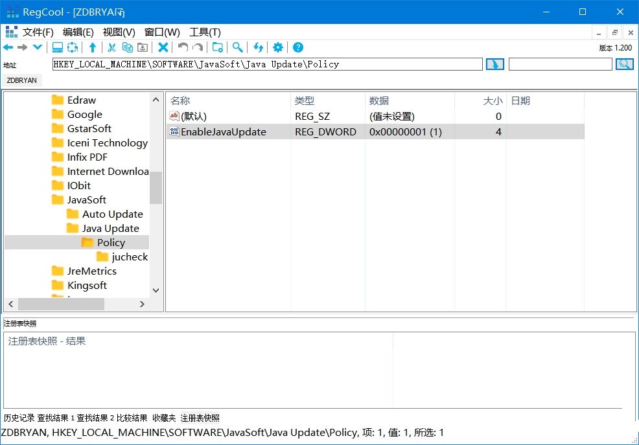The height and width of the screenshot is (445, 639).
Task: Open RegCool help
Action: click(297, 47)
